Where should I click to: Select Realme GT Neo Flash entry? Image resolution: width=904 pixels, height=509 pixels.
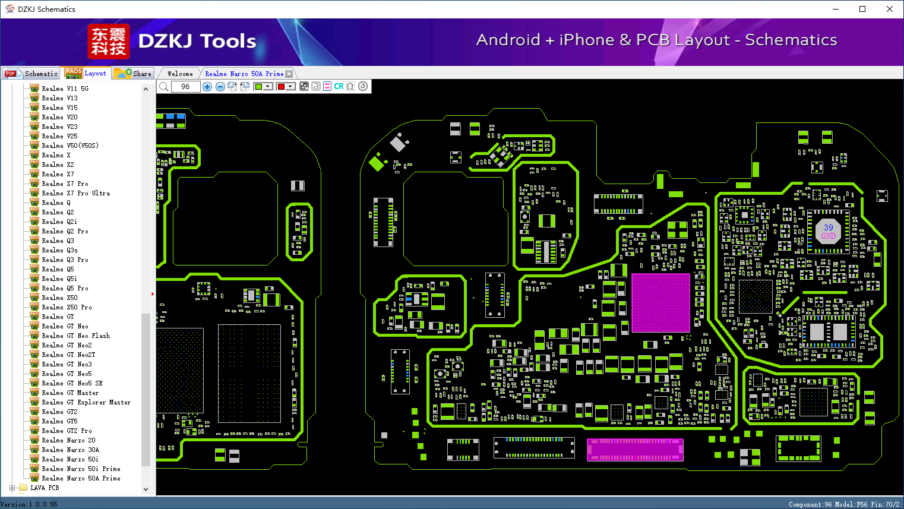(x=75, y=336)
